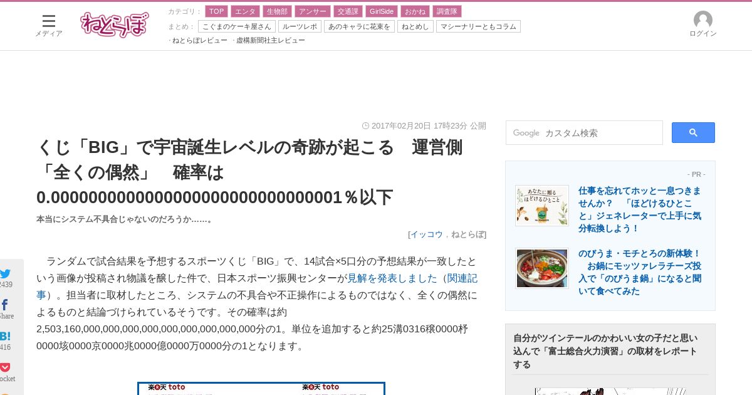Open the 見解を発表しました link
Viewport: 752px width, 395px height.
392,278
